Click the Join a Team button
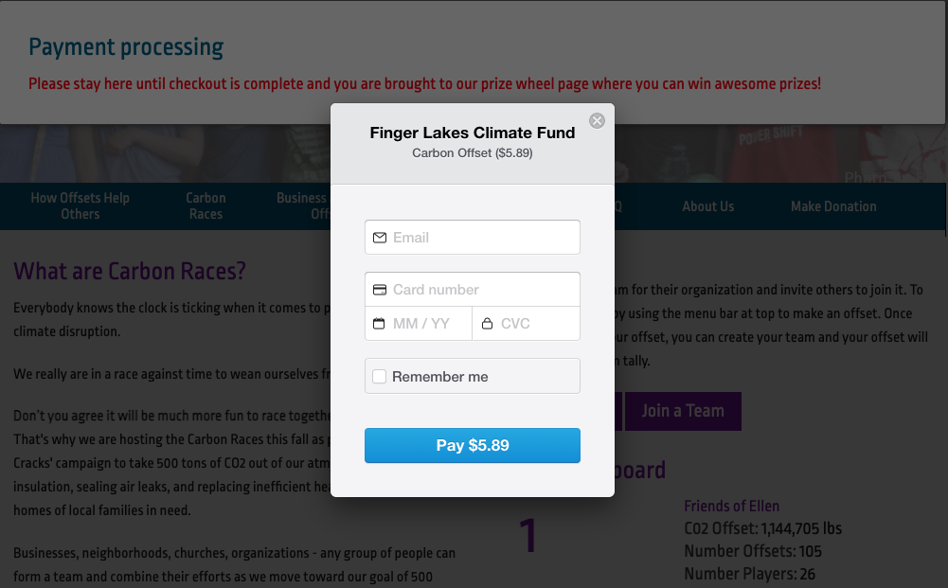Viewport: 948px width, 588px height. tap(683, 411)
